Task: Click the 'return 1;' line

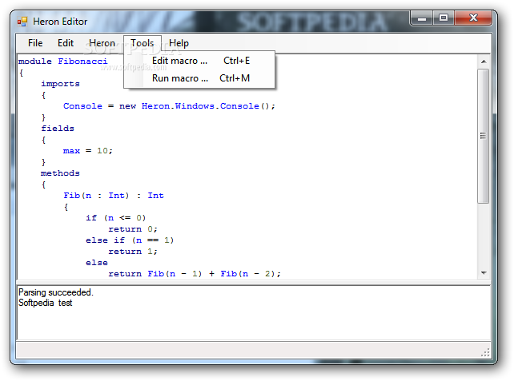Action: pyautogui.click(x=133, y=252)
